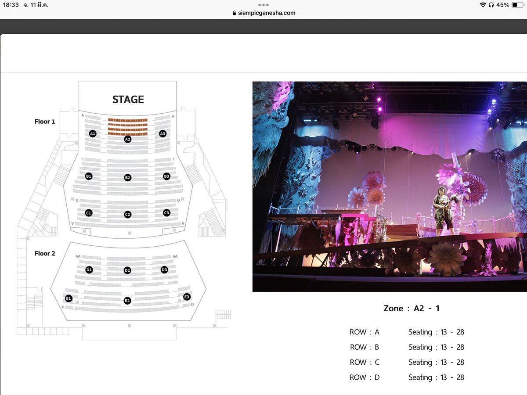
Task: Select zone D2 center of Floor 2
Action: (128, 271)
